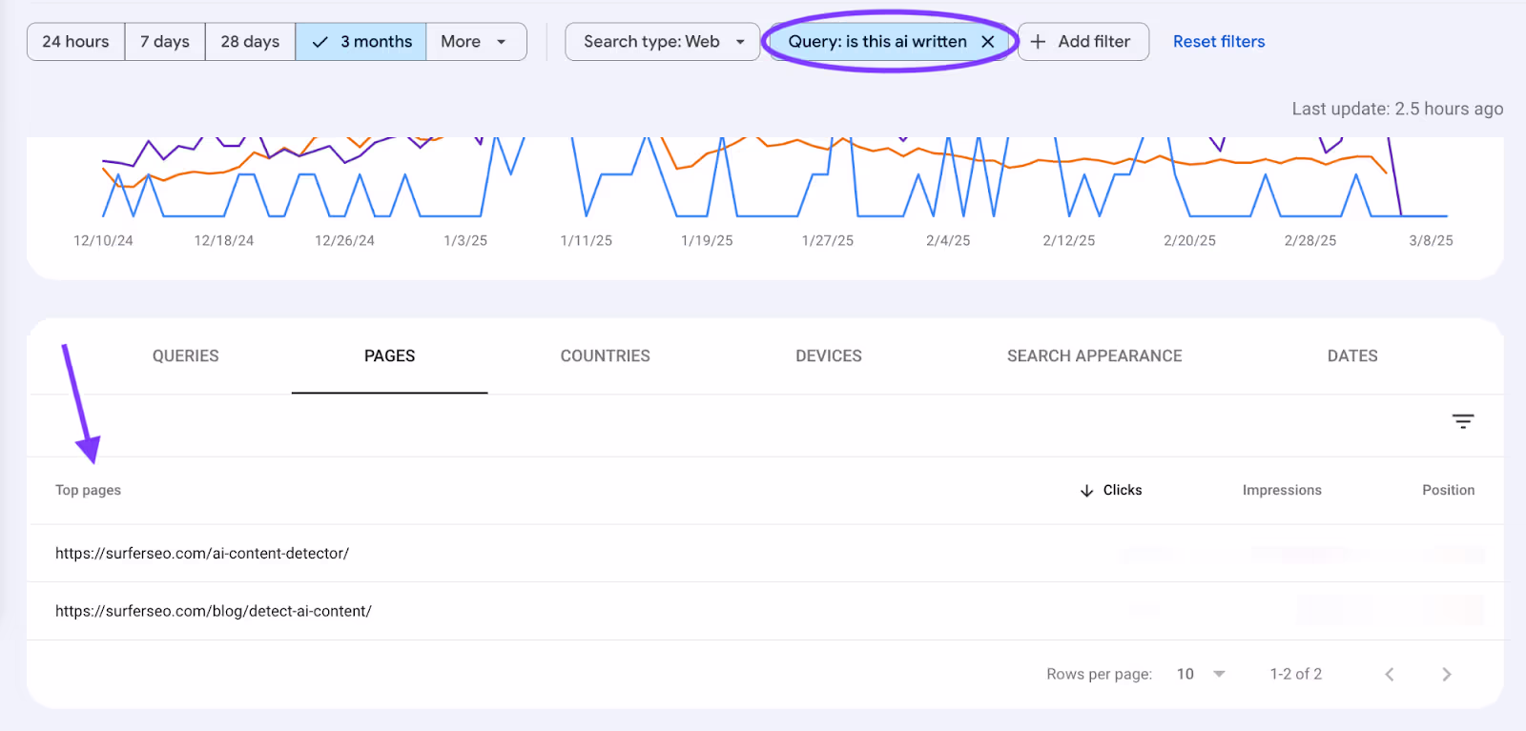The image size is (1526, 731).
Task: Click the checkmark icon on 3 months
Action: click(320, 42)
